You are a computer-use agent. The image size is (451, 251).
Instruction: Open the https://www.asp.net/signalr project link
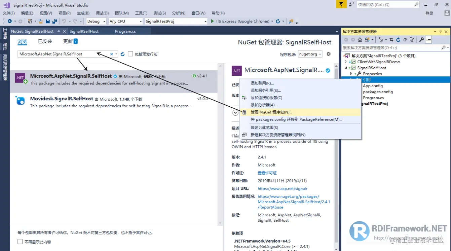(283, 189)
